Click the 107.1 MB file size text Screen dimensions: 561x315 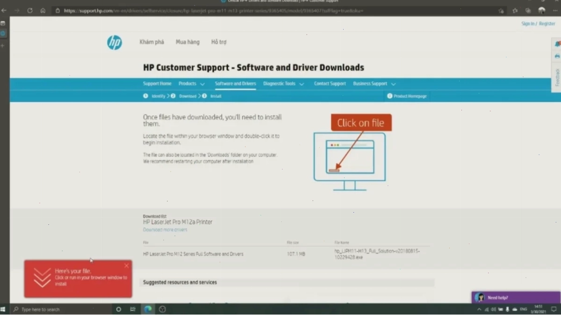pyautogui.click(x=296, y=254)
